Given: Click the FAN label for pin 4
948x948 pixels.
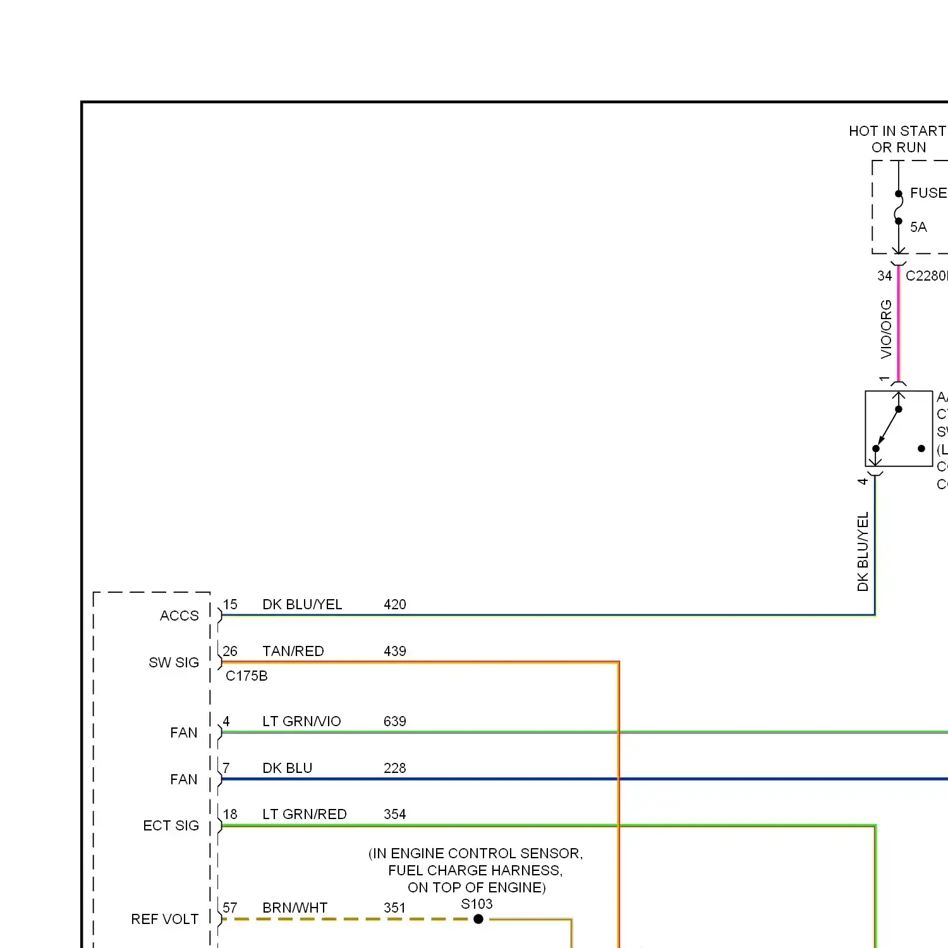Looking at the screenshot, I should pos(184,732).
